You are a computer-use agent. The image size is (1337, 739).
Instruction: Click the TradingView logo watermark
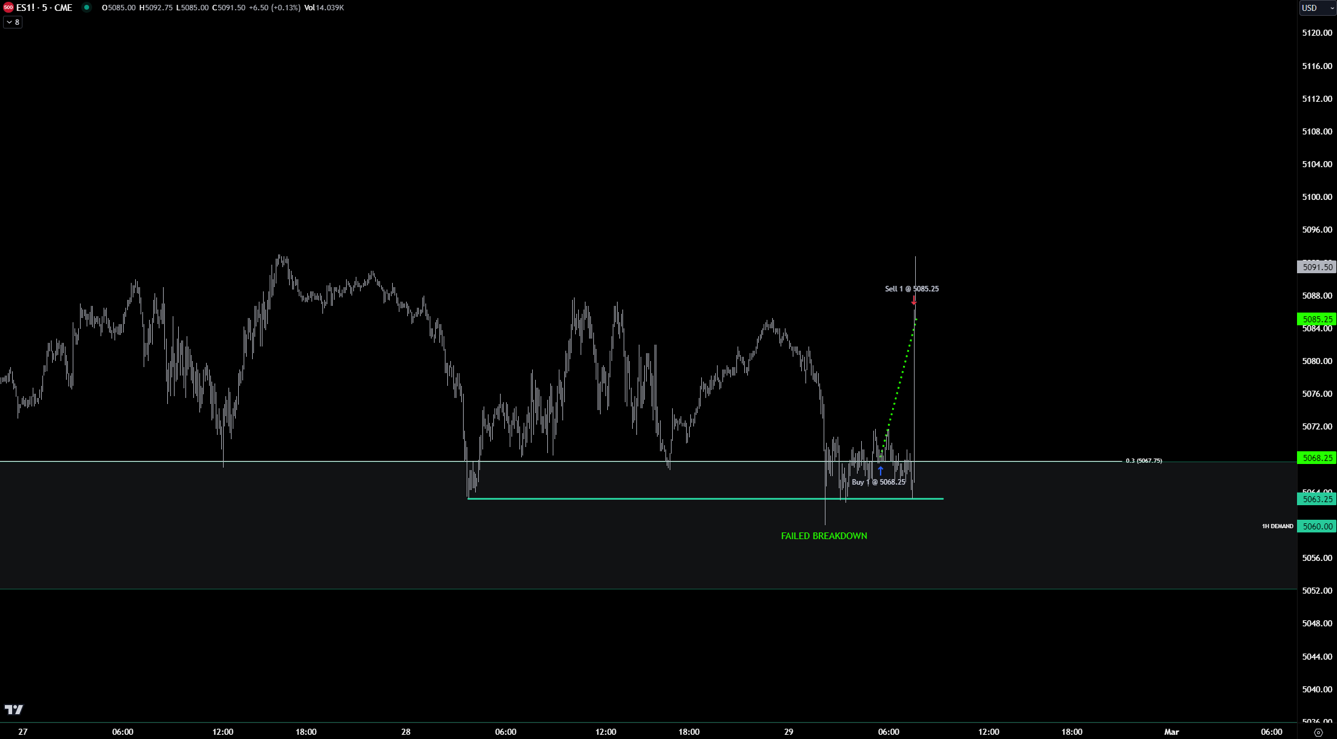[x=14, y=709]
